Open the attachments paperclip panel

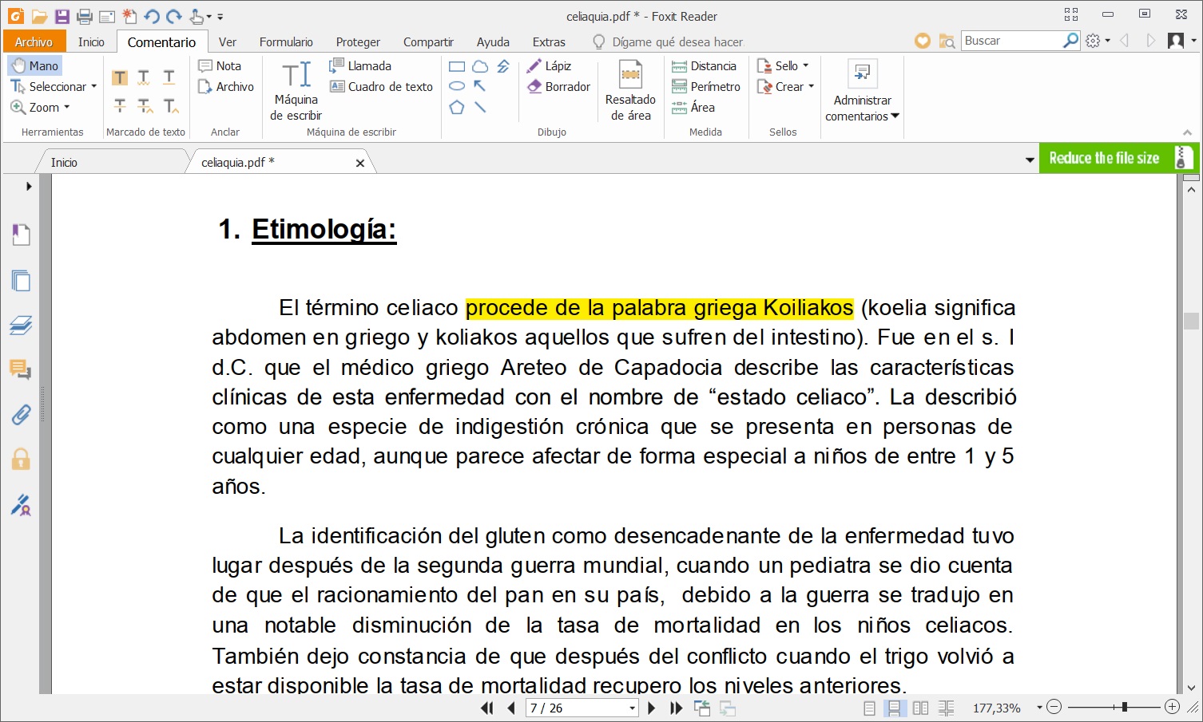coord(21,415)
